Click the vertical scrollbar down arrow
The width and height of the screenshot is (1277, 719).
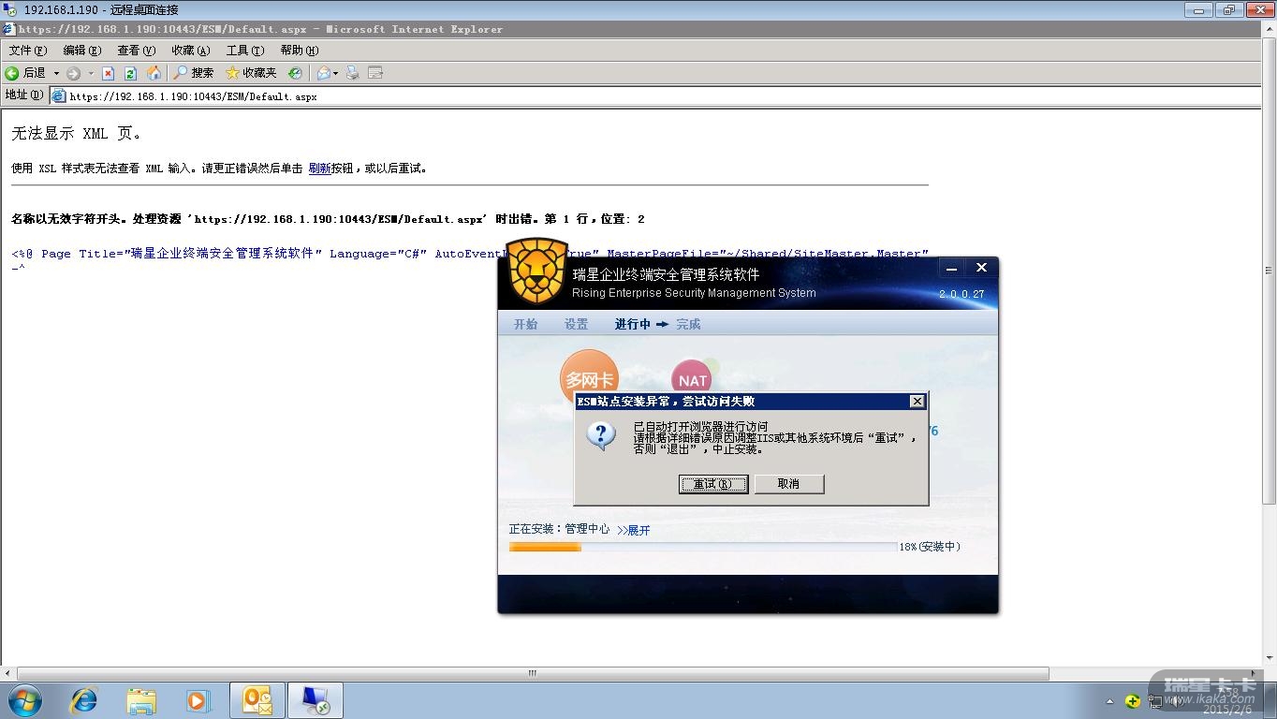(x=1269, y=659)
